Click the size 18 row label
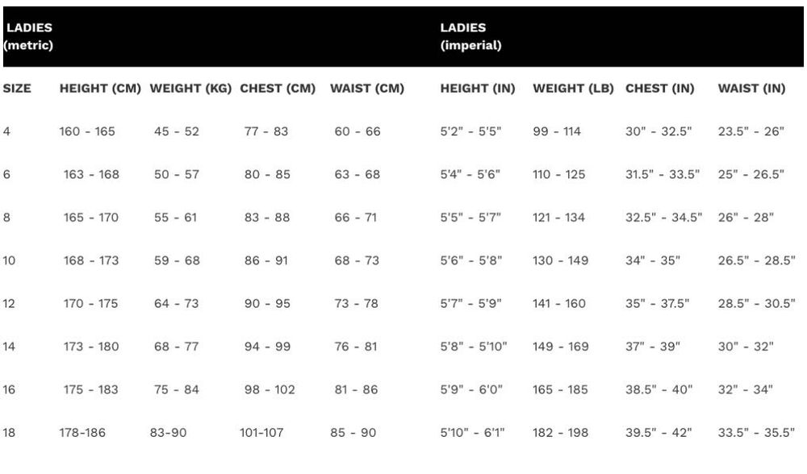Screen dimensions: 807x474 (x=9, y=433)
